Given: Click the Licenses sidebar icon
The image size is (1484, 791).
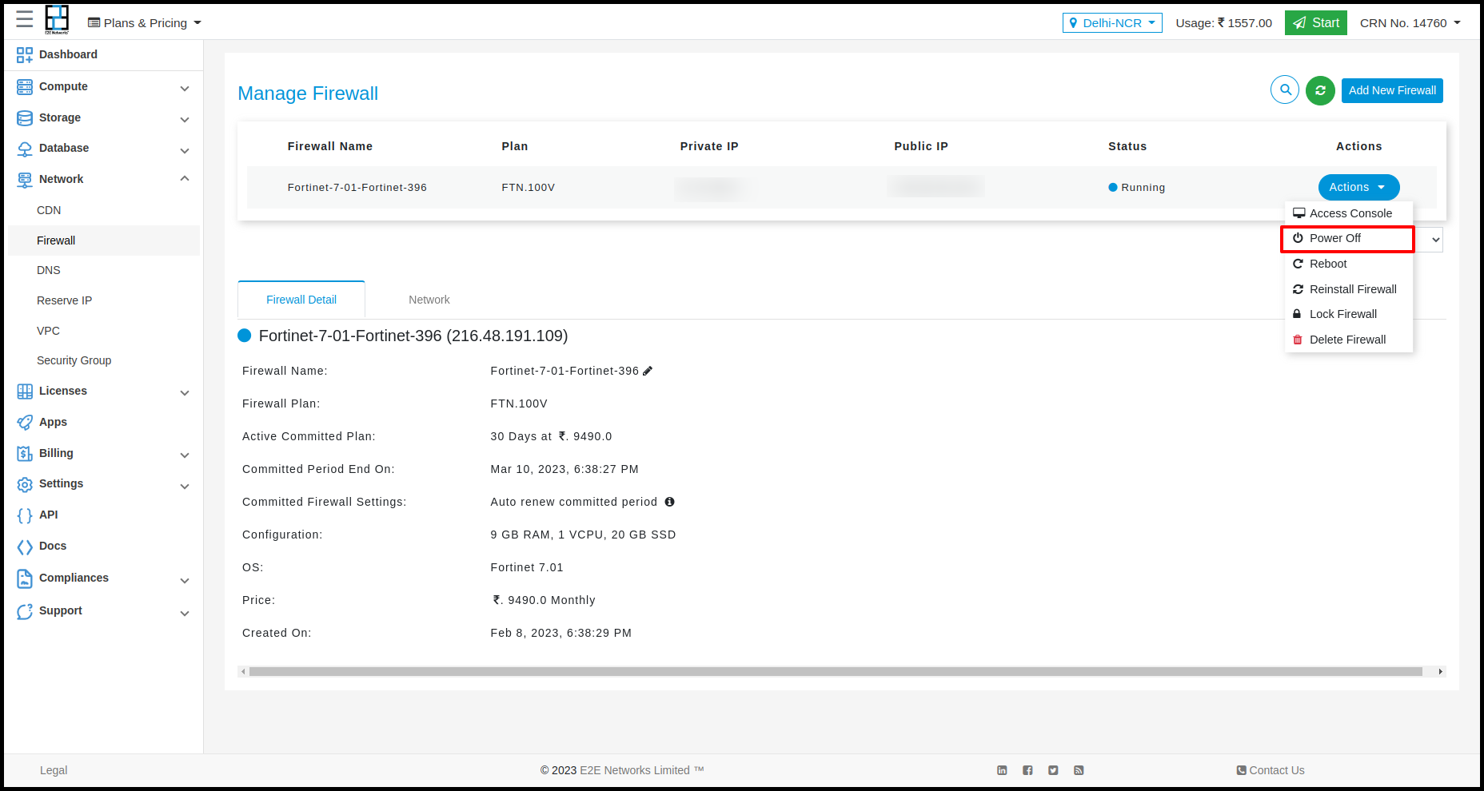Looking at the screenshot, I should point(25,391).
